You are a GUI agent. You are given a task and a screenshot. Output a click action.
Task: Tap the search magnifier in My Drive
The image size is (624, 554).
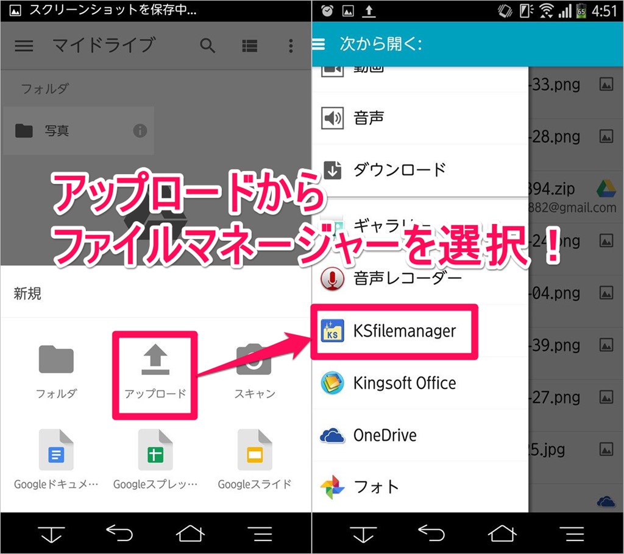click(x=208, y=46)
